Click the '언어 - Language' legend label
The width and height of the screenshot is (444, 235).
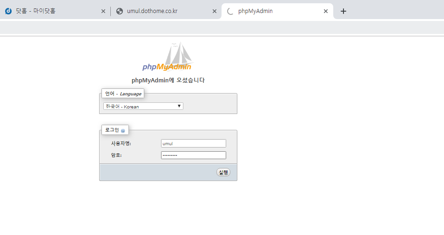(123, 94)
